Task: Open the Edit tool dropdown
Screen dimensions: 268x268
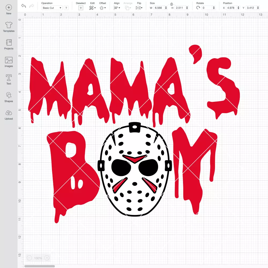Action: coord(92,8)
